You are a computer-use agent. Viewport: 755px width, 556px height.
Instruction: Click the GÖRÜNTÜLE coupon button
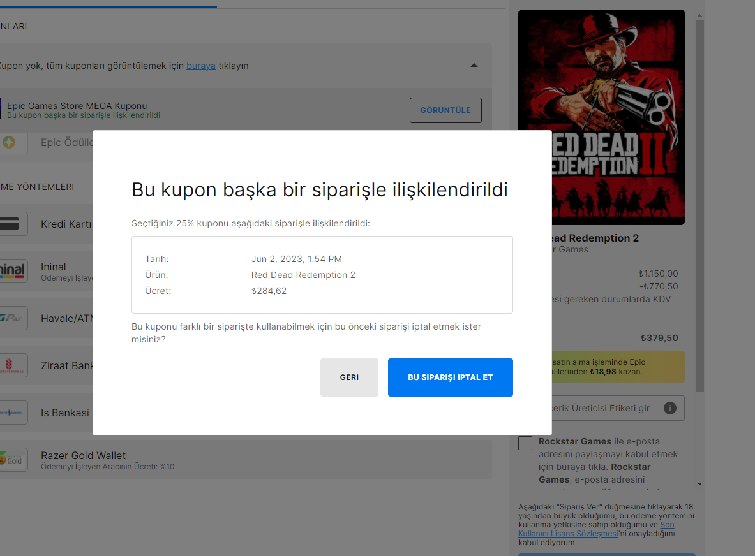coord(445,110)
